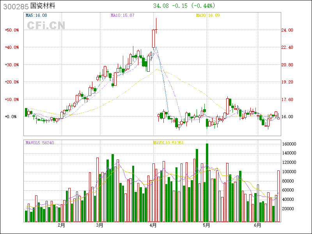Click the 0.0% baseline label on left axis

(x=11, y=117)
